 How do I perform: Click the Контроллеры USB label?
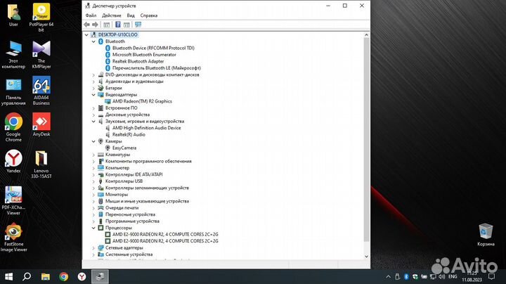[124, 181]
